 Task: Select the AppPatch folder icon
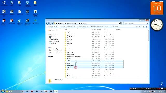pos(65,37)
